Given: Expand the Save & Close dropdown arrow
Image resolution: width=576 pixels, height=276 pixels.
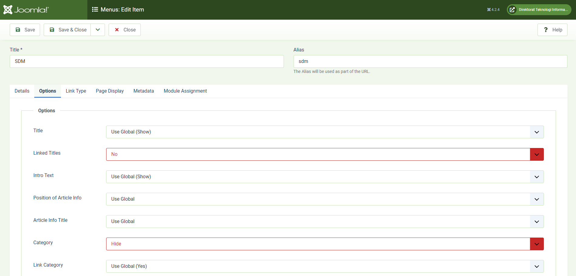Looking at the screenshot, I should click(x=98, y=30).
